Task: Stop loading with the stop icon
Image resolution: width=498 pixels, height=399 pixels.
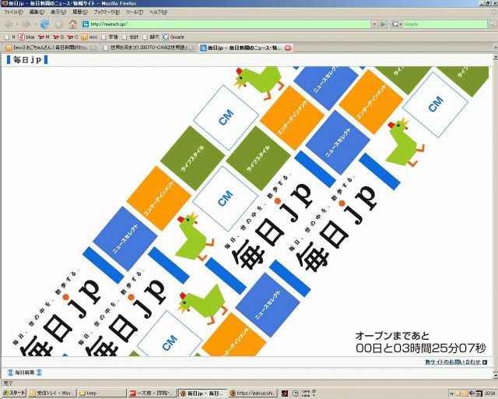Action: 59,24
